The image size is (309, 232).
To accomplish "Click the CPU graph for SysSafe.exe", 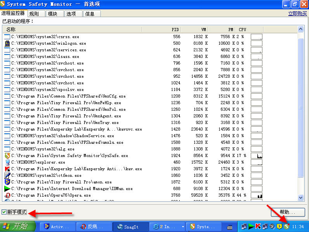I will point(257,156).
